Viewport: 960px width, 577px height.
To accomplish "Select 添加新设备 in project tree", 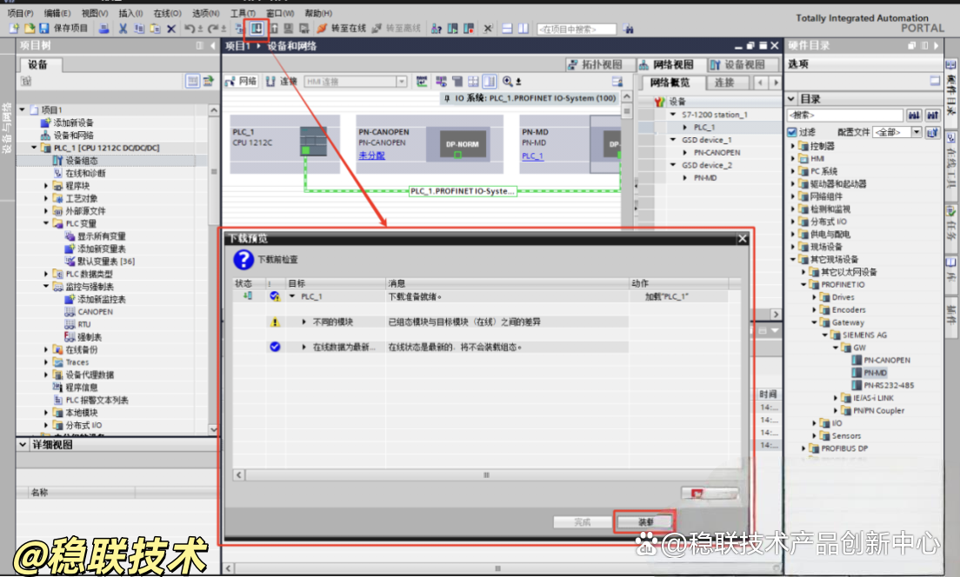I will click(72, 123).
